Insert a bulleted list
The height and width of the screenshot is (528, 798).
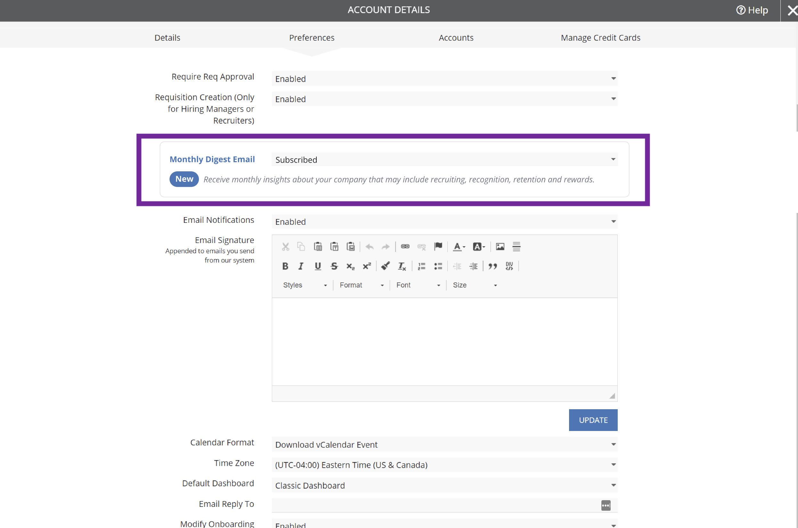tap(438, 266)
